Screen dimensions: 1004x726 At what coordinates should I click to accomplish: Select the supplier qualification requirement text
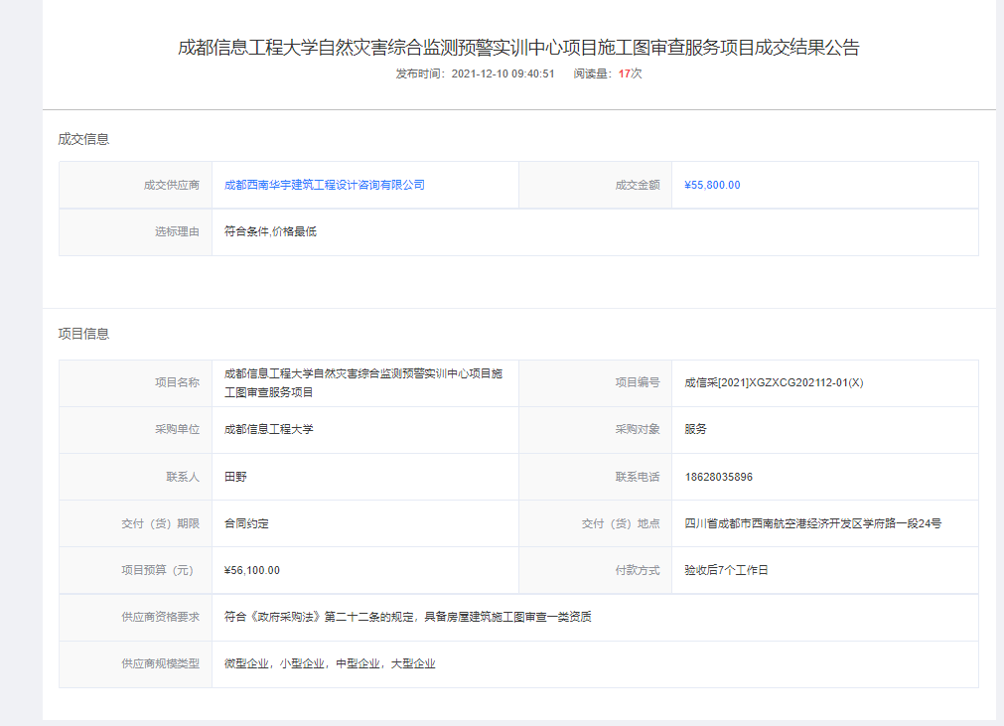pos(408,617)
